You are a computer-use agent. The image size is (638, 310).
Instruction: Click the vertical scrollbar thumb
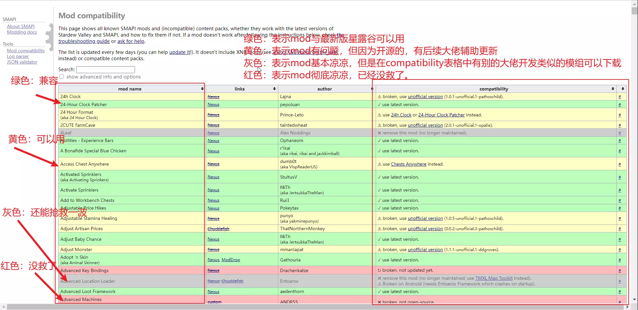pos(635,11)
